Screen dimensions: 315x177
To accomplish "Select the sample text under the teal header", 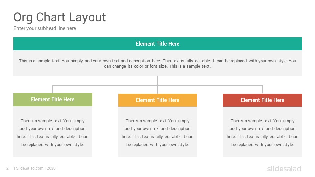I will click(157, 63).
